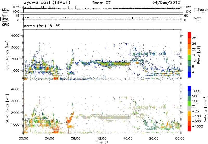Screen dimensions: 208x144
Task: Click the '1000' tick on the Velocity scale
Action: [196, 91]
